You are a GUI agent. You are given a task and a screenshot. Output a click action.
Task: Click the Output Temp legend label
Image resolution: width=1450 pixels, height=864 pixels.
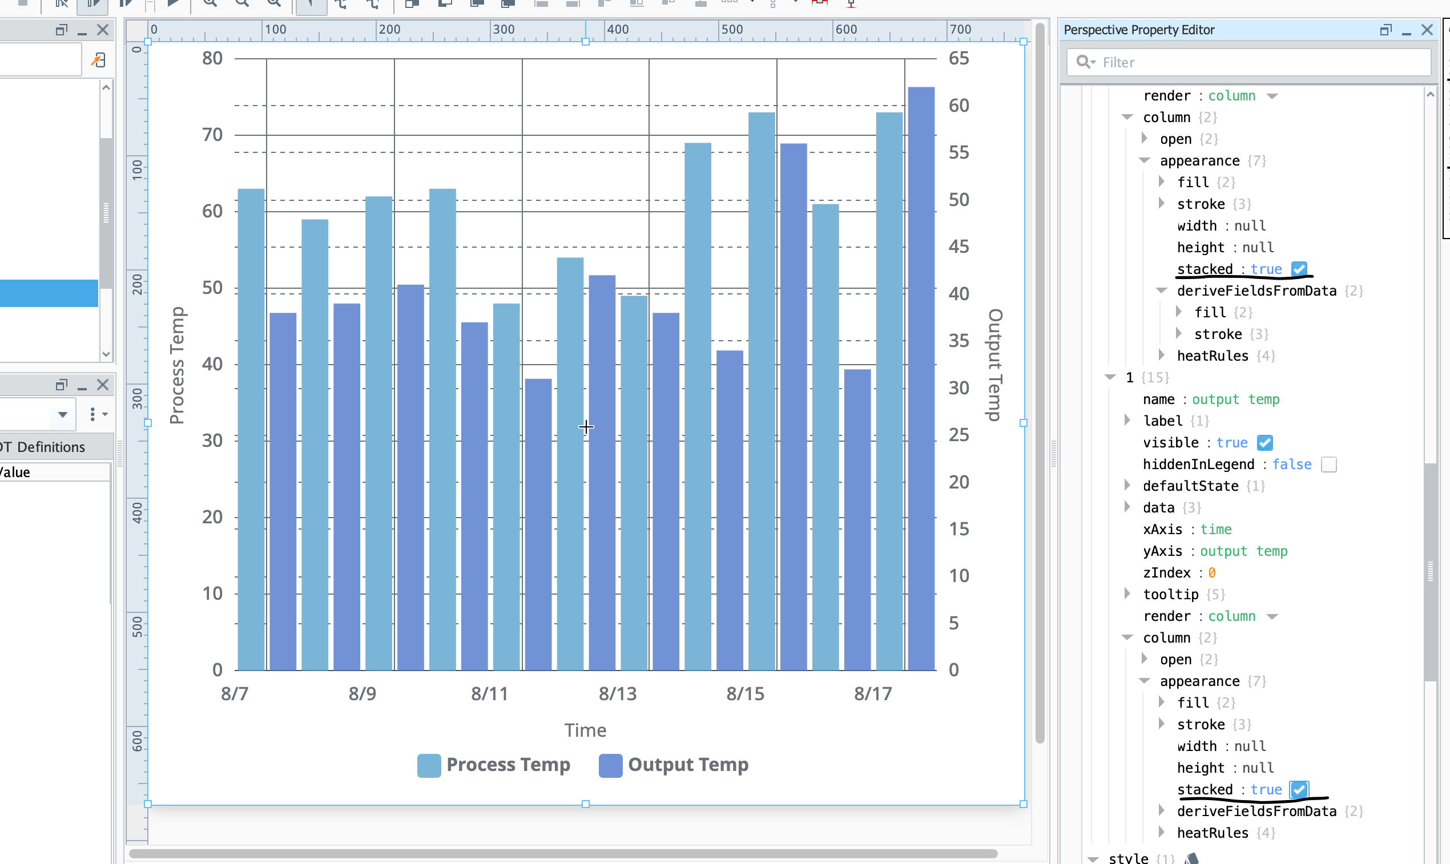tap(688, 765)
